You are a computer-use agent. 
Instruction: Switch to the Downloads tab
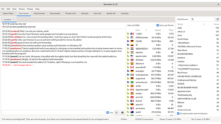point(55,13)
